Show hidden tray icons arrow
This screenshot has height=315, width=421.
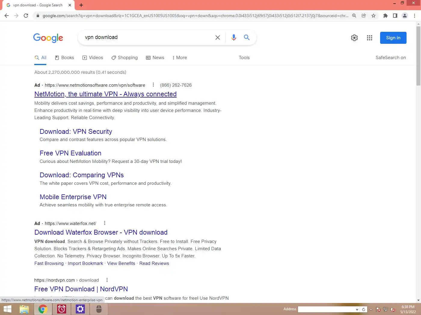(371, 309)
